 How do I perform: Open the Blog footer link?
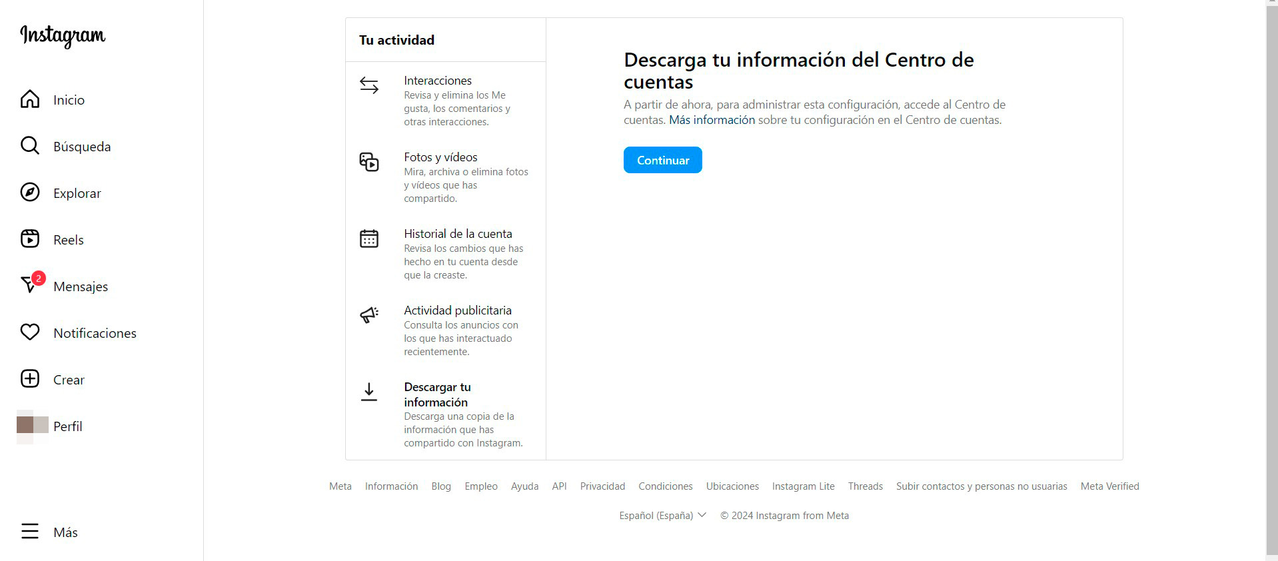click(x=441, y=486)
